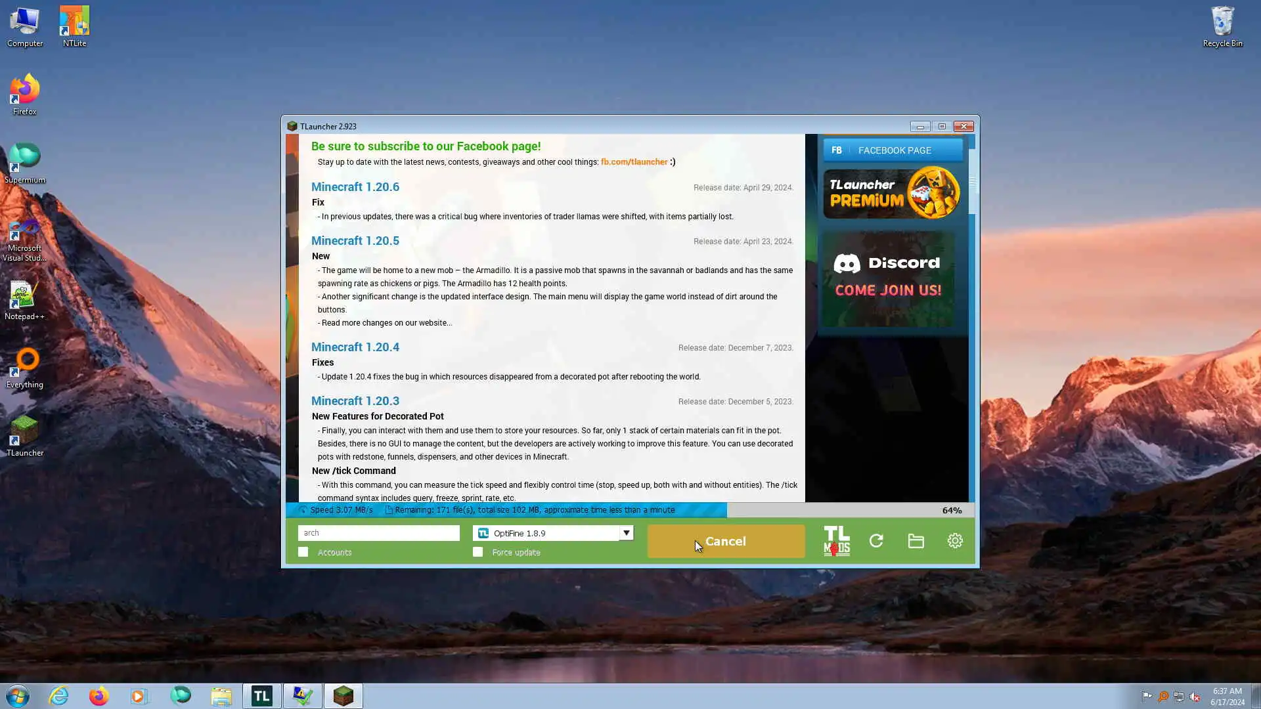Viewport: 1261px width, 709px height.
Task: Enable the Accounts checkbox
Action: (x=303, y=552)
